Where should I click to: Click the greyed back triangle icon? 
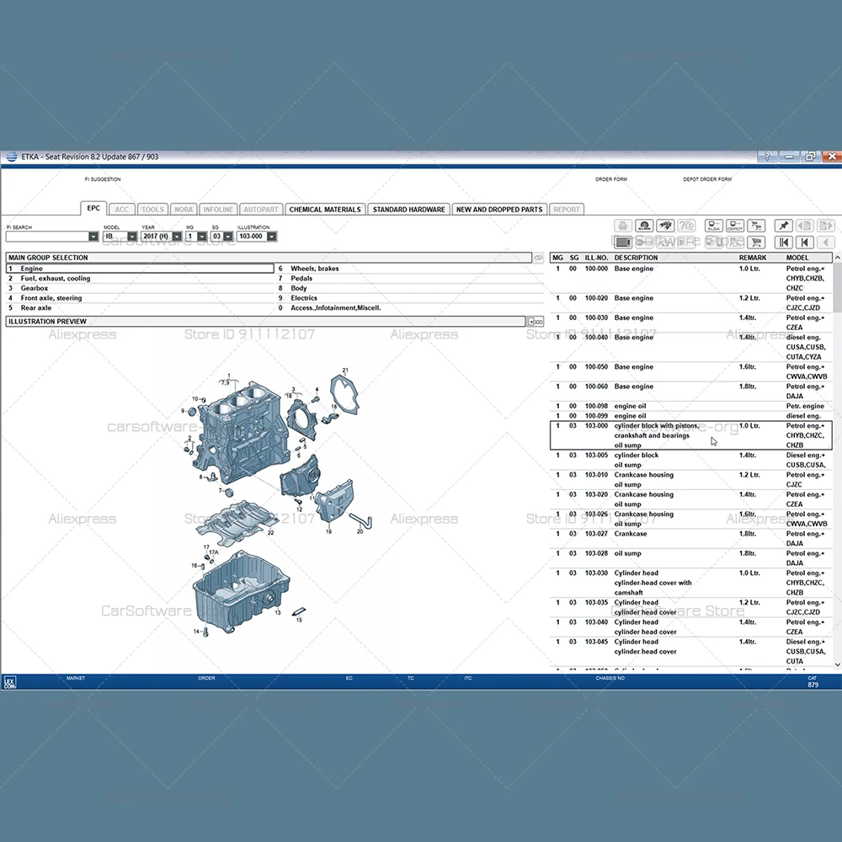pos(826,242)
